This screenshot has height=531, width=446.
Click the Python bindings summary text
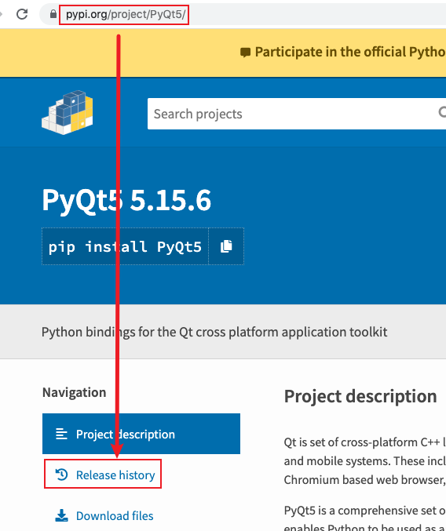pyautogui.click(x=214, y=332)
